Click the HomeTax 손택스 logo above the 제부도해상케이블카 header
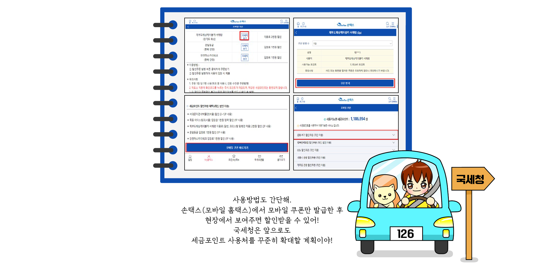Viewport: 539px width, 272px height. click(345, 25)
